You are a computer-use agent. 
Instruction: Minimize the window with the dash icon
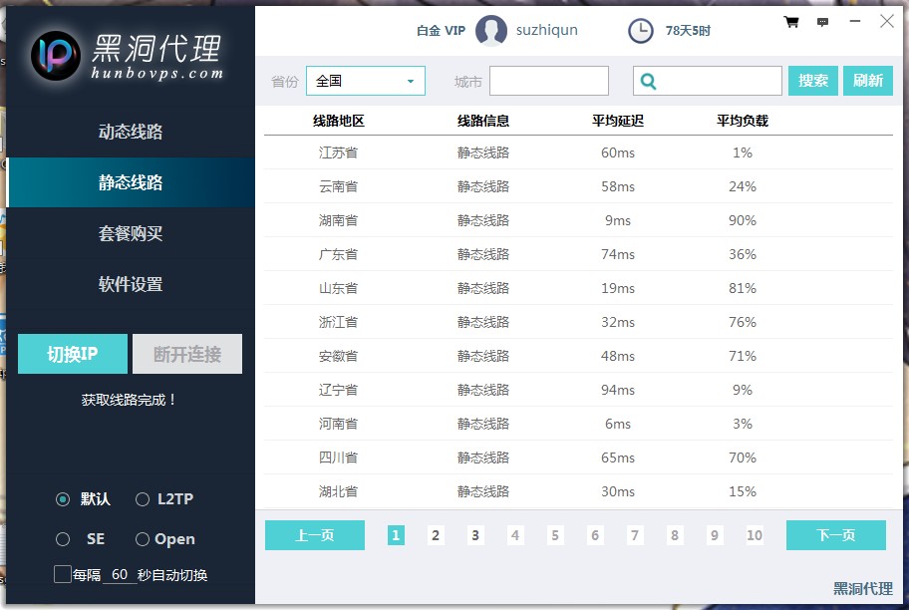pos(854,21)
